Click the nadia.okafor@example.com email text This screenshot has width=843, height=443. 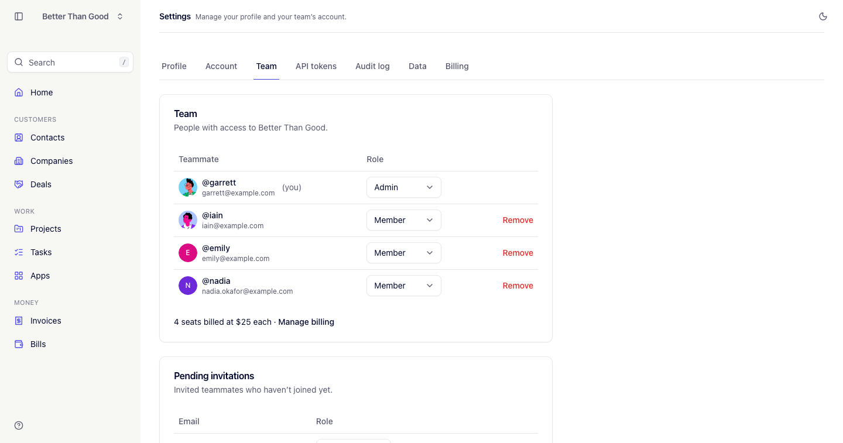tap(248, 291)
